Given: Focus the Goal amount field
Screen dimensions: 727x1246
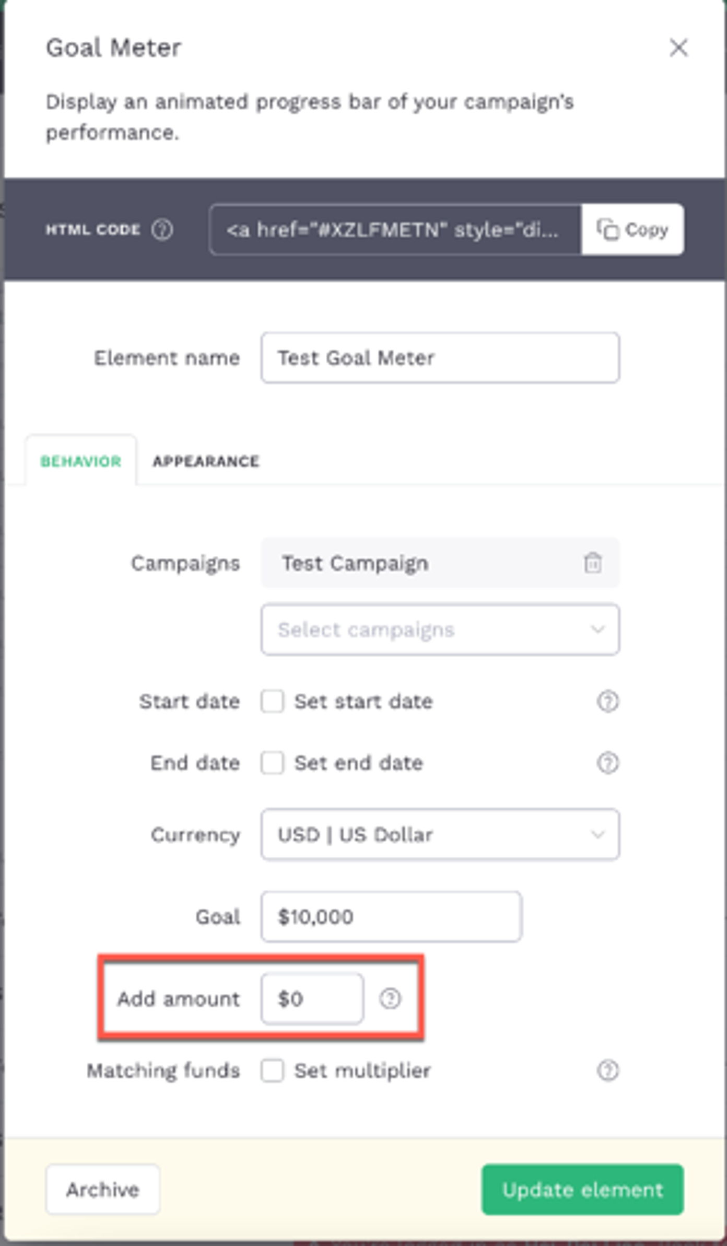Looking at the screenshot, I should click(x=391, y=916).
